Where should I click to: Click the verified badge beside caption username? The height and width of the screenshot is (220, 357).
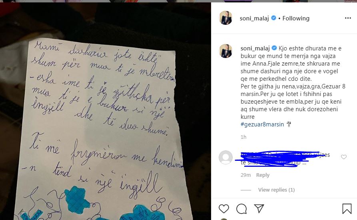[x=274, y=48]
